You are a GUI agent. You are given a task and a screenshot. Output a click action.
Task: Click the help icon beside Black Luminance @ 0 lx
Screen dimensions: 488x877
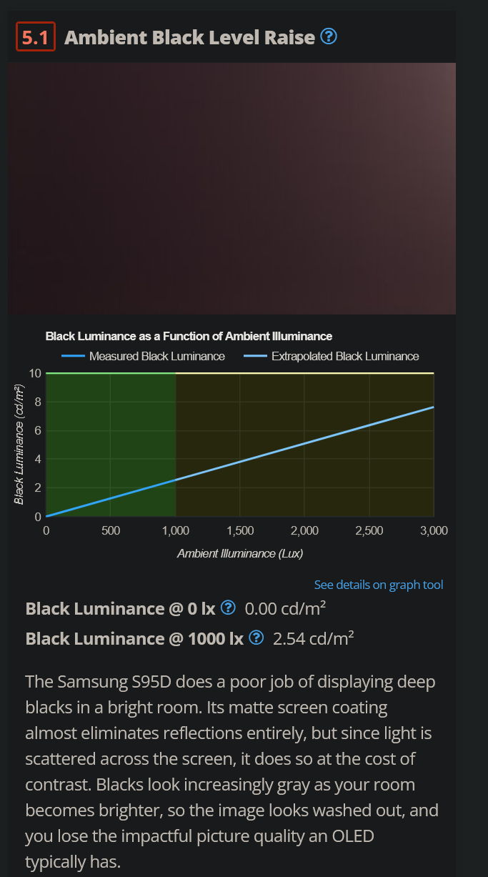click(229, 607)
